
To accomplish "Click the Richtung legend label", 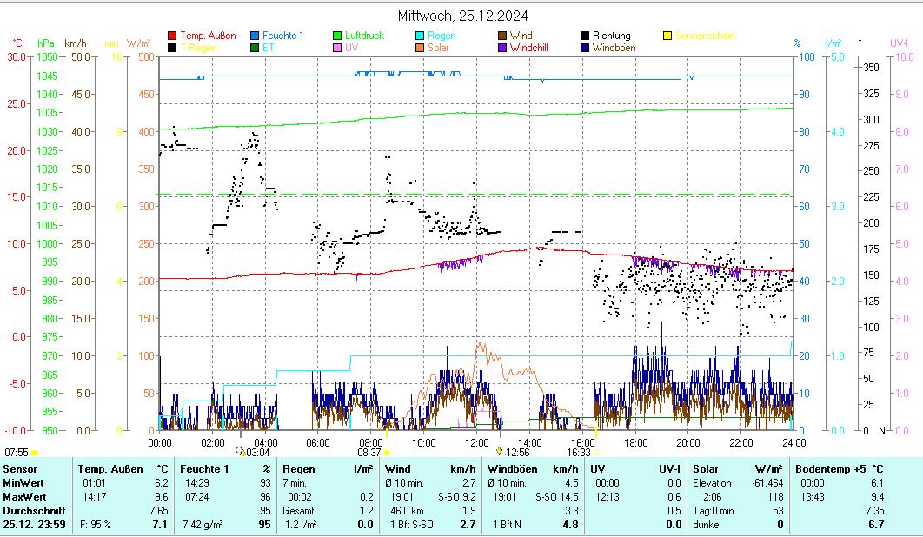I will coord(611,36).
